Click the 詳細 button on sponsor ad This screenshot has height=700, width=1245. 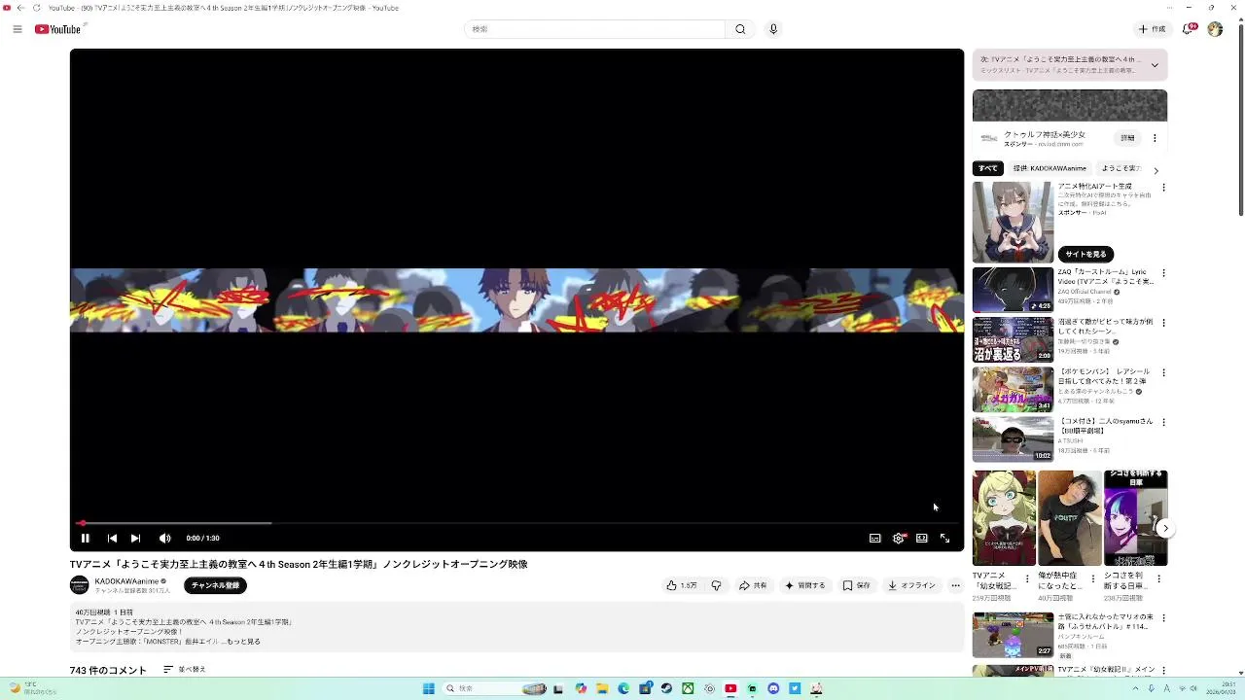click(x=1127, y=138)
